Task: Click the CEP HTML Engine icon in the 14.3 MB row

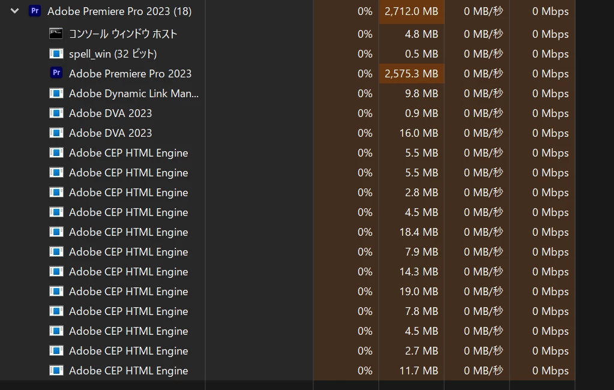Action: 56,271
